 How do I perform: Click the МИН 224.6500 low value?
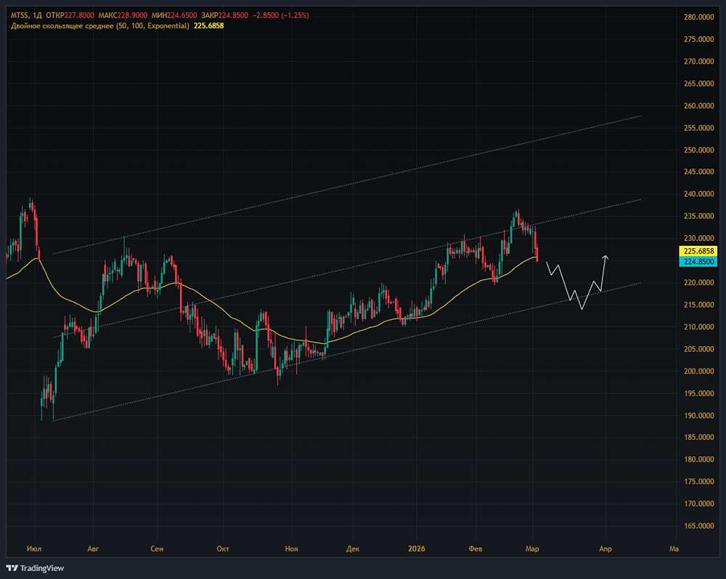173,15
